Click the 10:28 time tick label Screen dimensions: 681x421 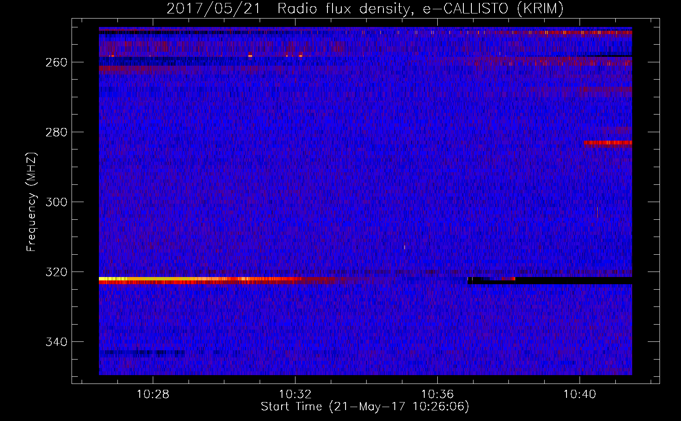pyautogui.click(x=153, y=394)
